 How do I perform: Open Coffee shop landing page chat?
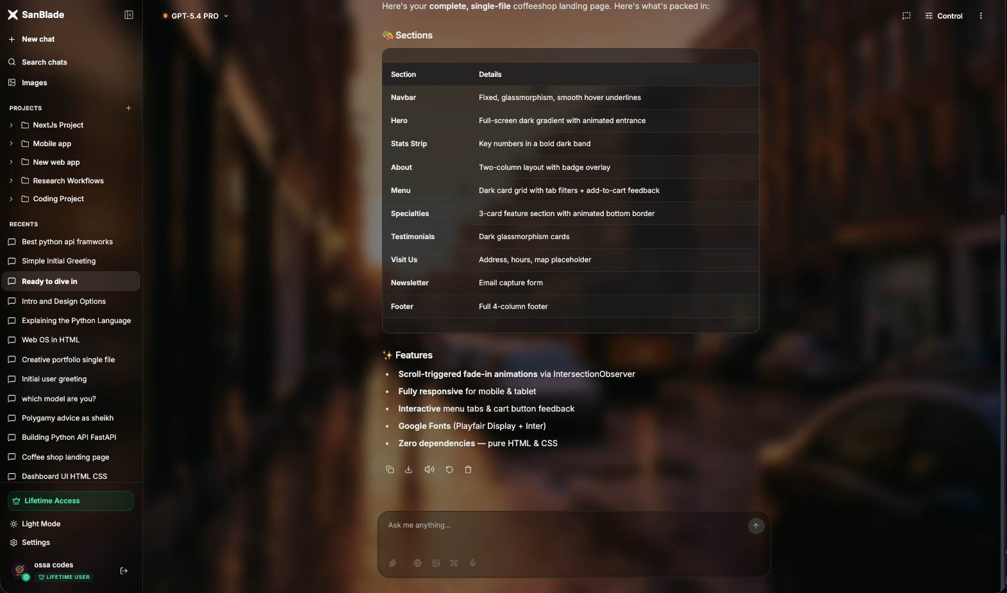[x=65, y=457]
